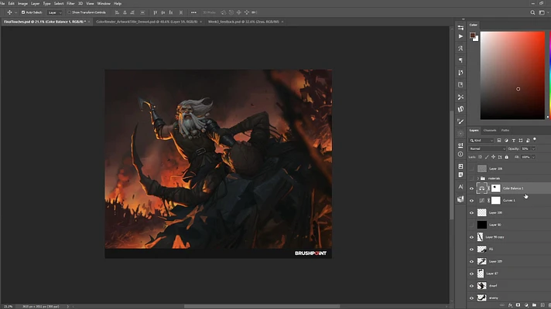Enable Show Transform Controls checkbox
Screen dimensions: 551x309
point(69,12)
